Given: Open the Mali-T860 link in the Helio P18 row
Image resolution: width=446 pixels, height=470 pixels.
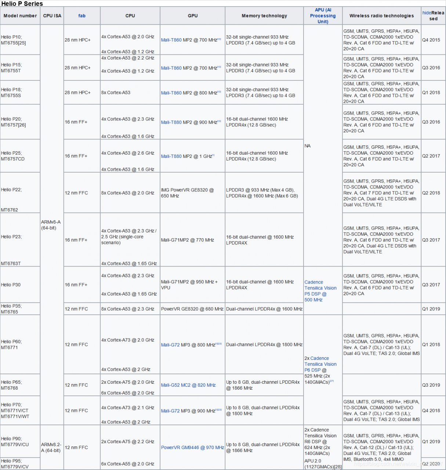Looking at the screenshot, I should [171, 93].
